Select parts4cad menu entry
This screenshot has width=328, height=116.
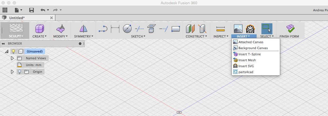point(246,72)
